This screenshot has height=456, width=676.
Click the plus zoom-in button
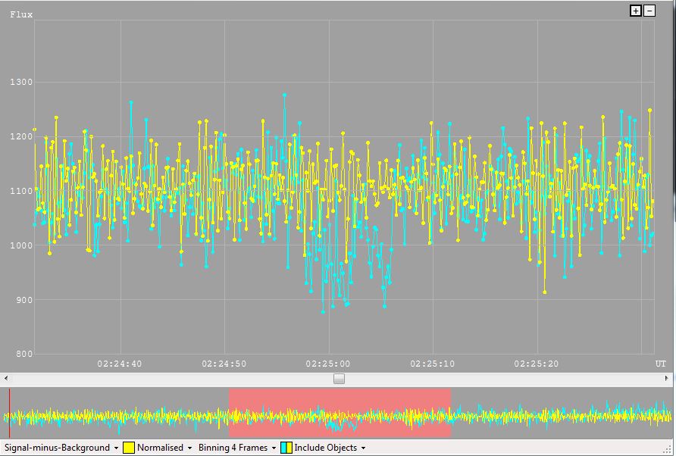[636, 11]
